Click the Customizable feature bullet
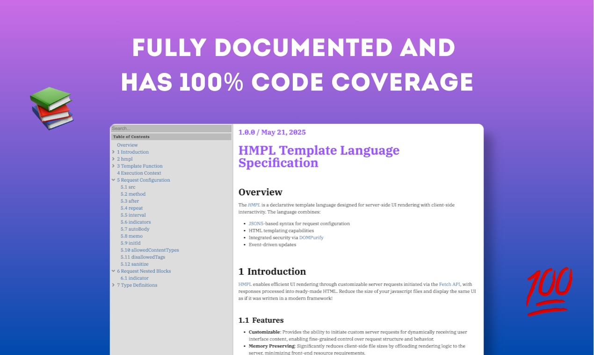The image size is (594, 355). [358, 335]
